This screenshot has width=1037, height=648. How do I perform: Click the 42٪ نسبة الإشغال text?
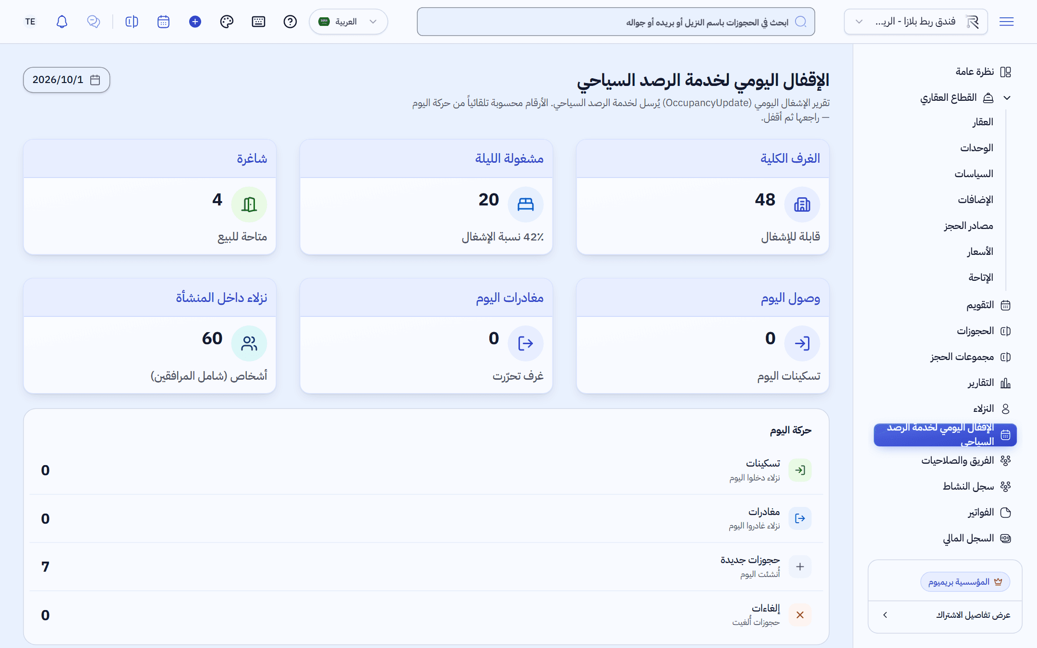tap(503, 237)
